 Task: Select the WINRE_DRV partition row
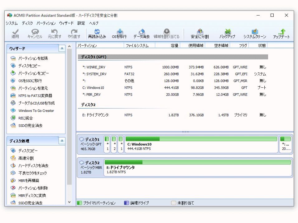(x=173, y=67)
